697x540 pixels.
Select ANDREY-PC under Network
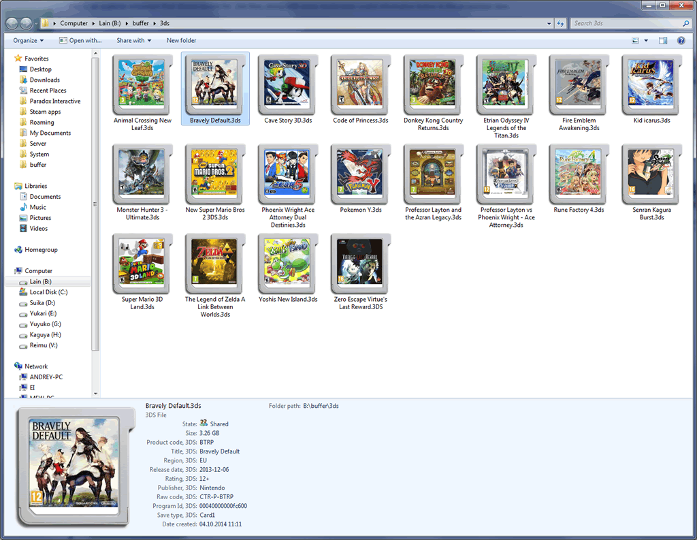pos(46,377)
